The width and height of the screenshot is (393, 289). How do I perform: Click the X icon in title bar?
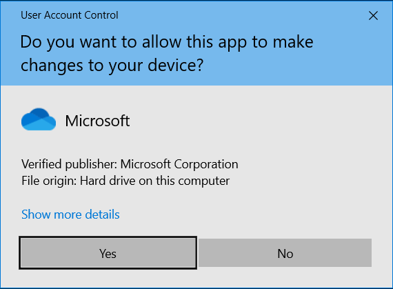click(373, 16)
